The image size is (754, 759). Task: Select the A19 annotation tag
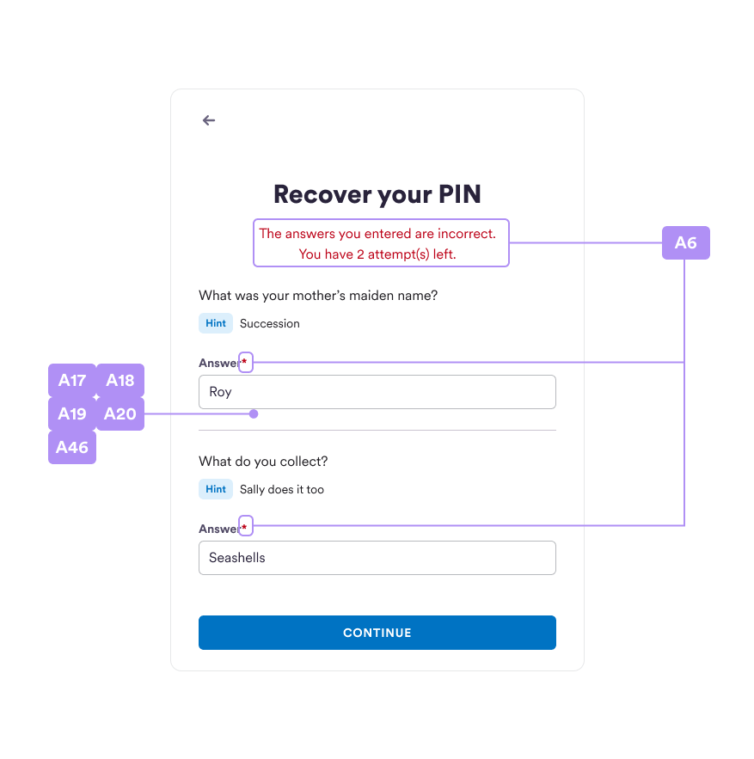(72, 413)
